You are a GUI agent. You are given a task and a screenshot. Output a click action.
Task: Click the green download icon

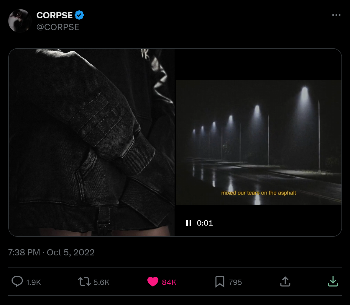pos(333,282)
